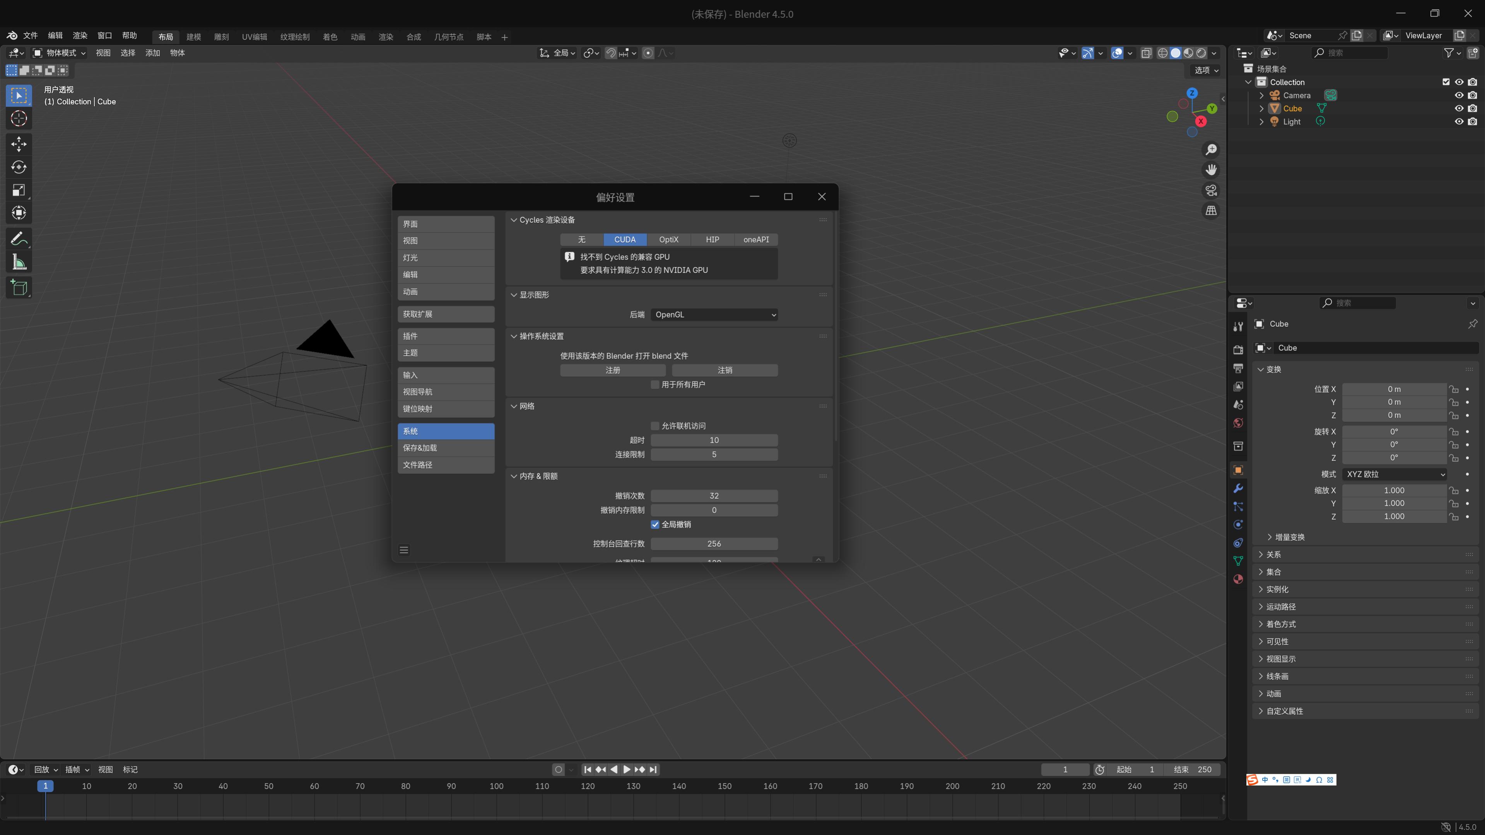The height and width of the screenshot is (835, 1485).
Task: Open the 获取扩展 preferences section
Action: click(x=446, y=314)
